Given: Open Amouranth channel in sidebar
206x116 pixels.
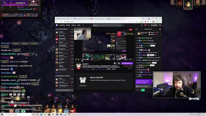Looking at the screenshot, I should (x=64, y=49).
